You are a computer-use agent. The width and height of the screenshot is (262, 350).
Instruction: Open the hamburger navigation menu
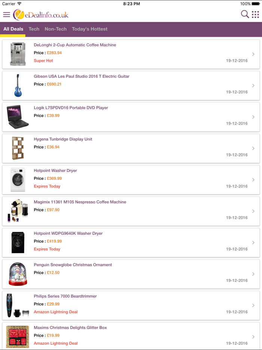point(6,15)
